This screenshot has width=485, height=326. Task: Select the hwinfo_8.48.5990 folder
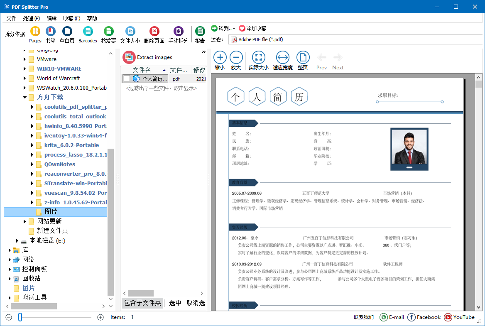76,126
